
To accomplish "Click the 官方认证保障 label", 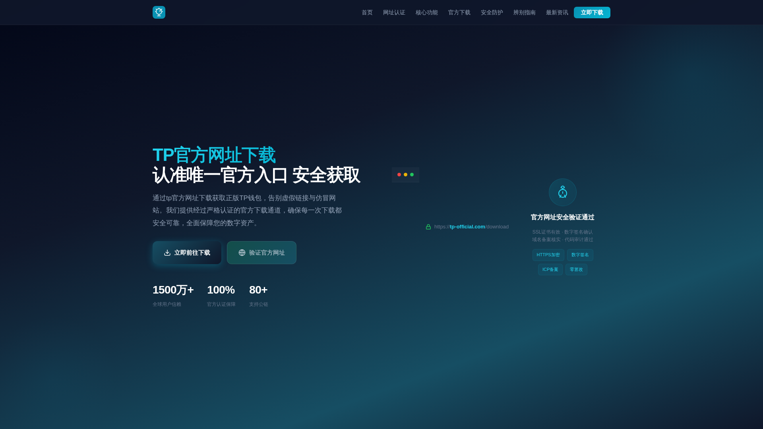I will 221,304.
